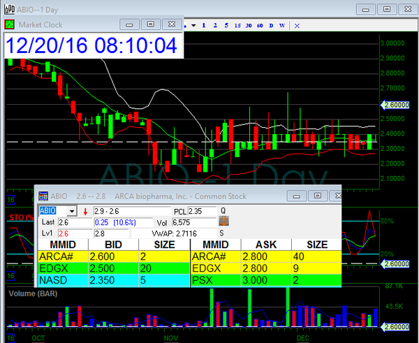This screenshot has width=419, height=343.
Task: Click the red down-arrow tick indicator
Action: pos(86,210)
